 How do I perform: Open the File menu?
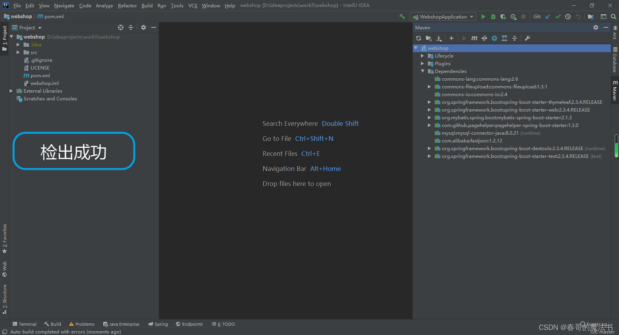click(17, 5)
